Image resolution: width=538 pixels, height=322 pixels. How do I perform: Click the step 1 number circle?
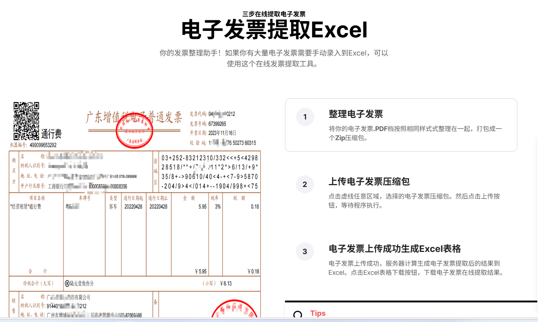(305, 117)
